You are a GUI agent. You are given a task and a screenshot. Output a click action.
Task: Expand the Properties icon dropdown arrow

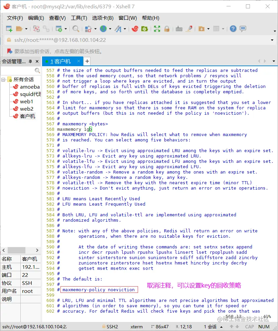65,29
